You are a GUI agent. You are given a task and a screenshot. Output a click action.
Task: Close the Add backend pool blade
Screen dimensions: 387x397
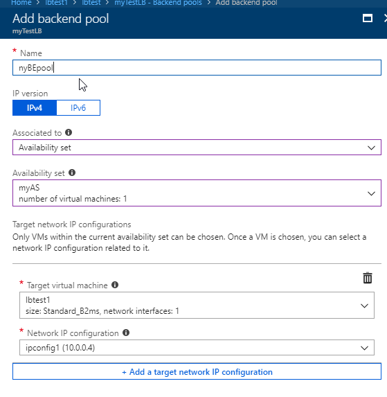coord(385,18)
